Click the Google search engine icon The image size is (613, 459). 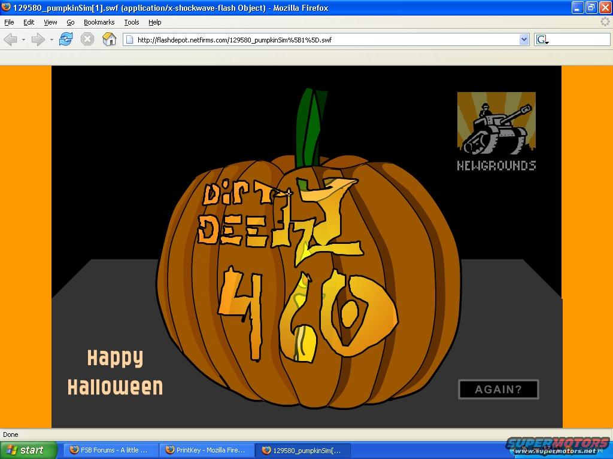pos(542,40)
